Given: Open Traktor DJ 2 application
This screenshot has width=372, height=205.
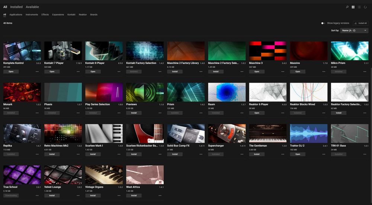Looking at the screenshot, I should click(x=298, y=154).
